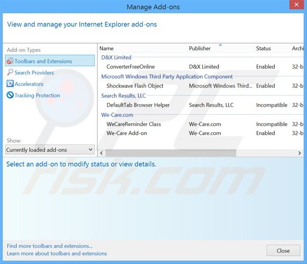Viewport: 307px width, 264px height.
Task: Close the Manage Add-ons window with X
Action: pos(296,4)
